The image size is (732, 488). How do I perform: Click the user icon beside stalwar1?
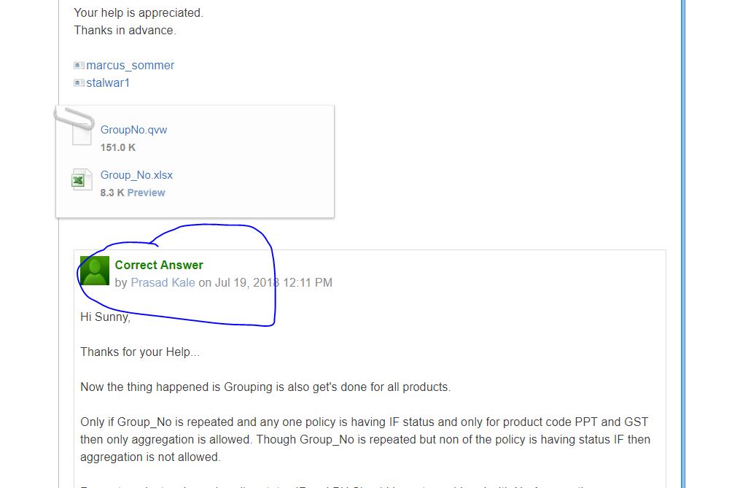coord(79,83)
